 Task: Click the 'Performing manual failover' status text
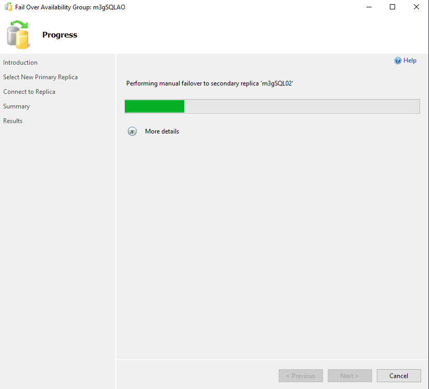(210, 83)
